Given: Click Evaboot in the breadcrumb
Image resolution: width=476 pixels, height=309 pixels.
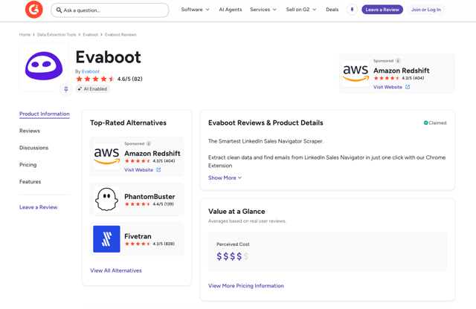Looking at the screenshot, I should click(x=91, y=35).
